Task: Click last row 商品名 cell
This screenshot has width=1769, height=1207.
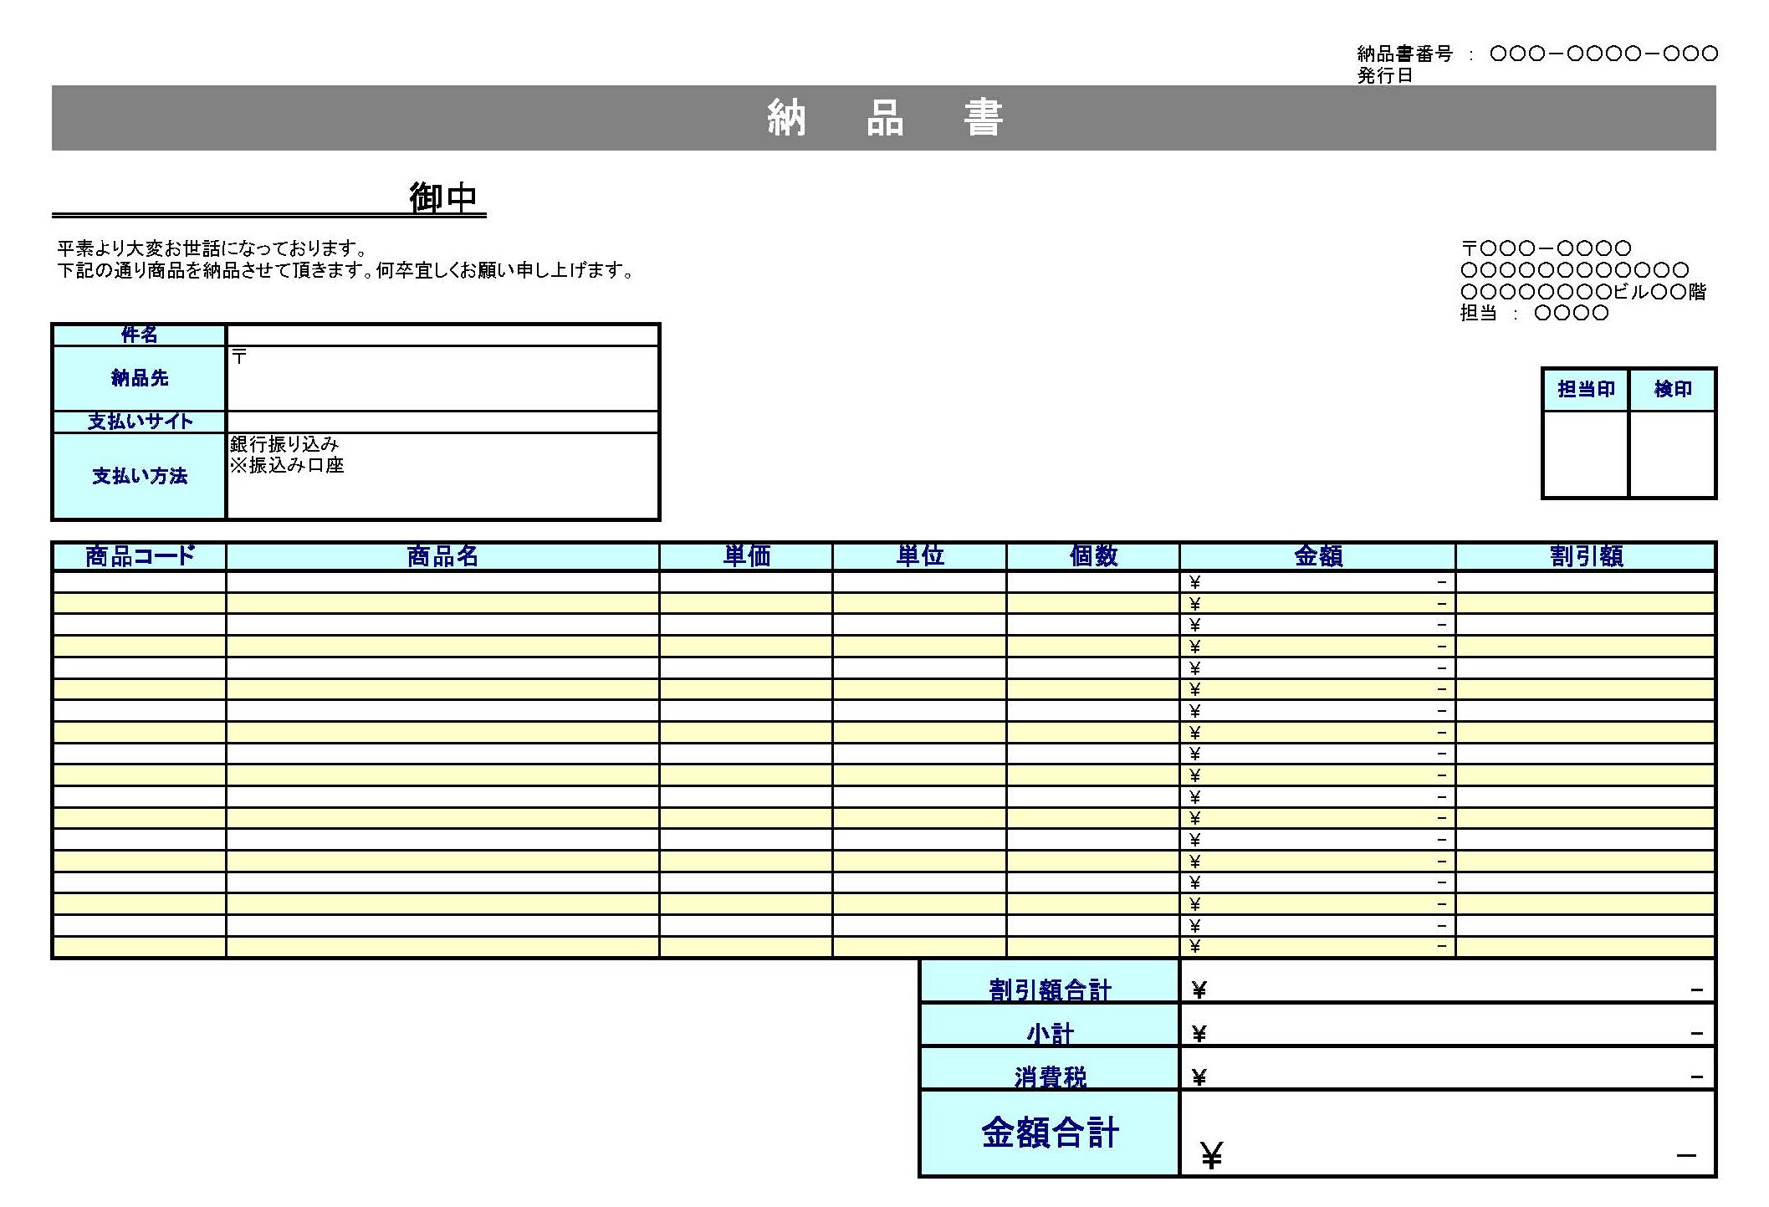Action: pyautogui.click(x=442, y=947)
